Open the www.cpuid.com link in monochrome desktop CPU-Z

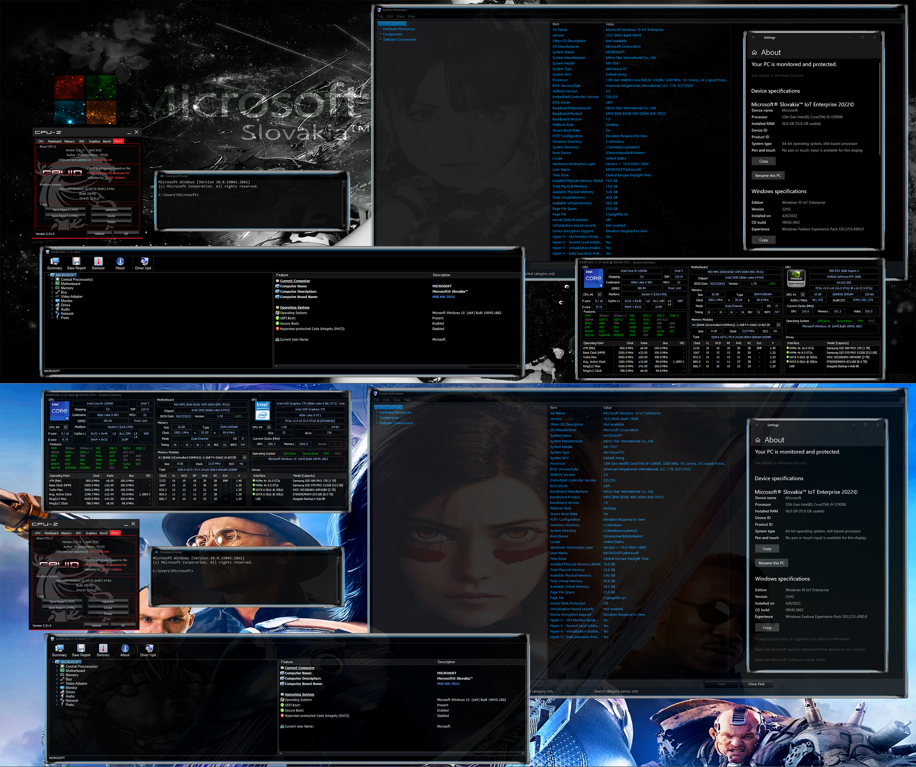(x=102, y=160)
